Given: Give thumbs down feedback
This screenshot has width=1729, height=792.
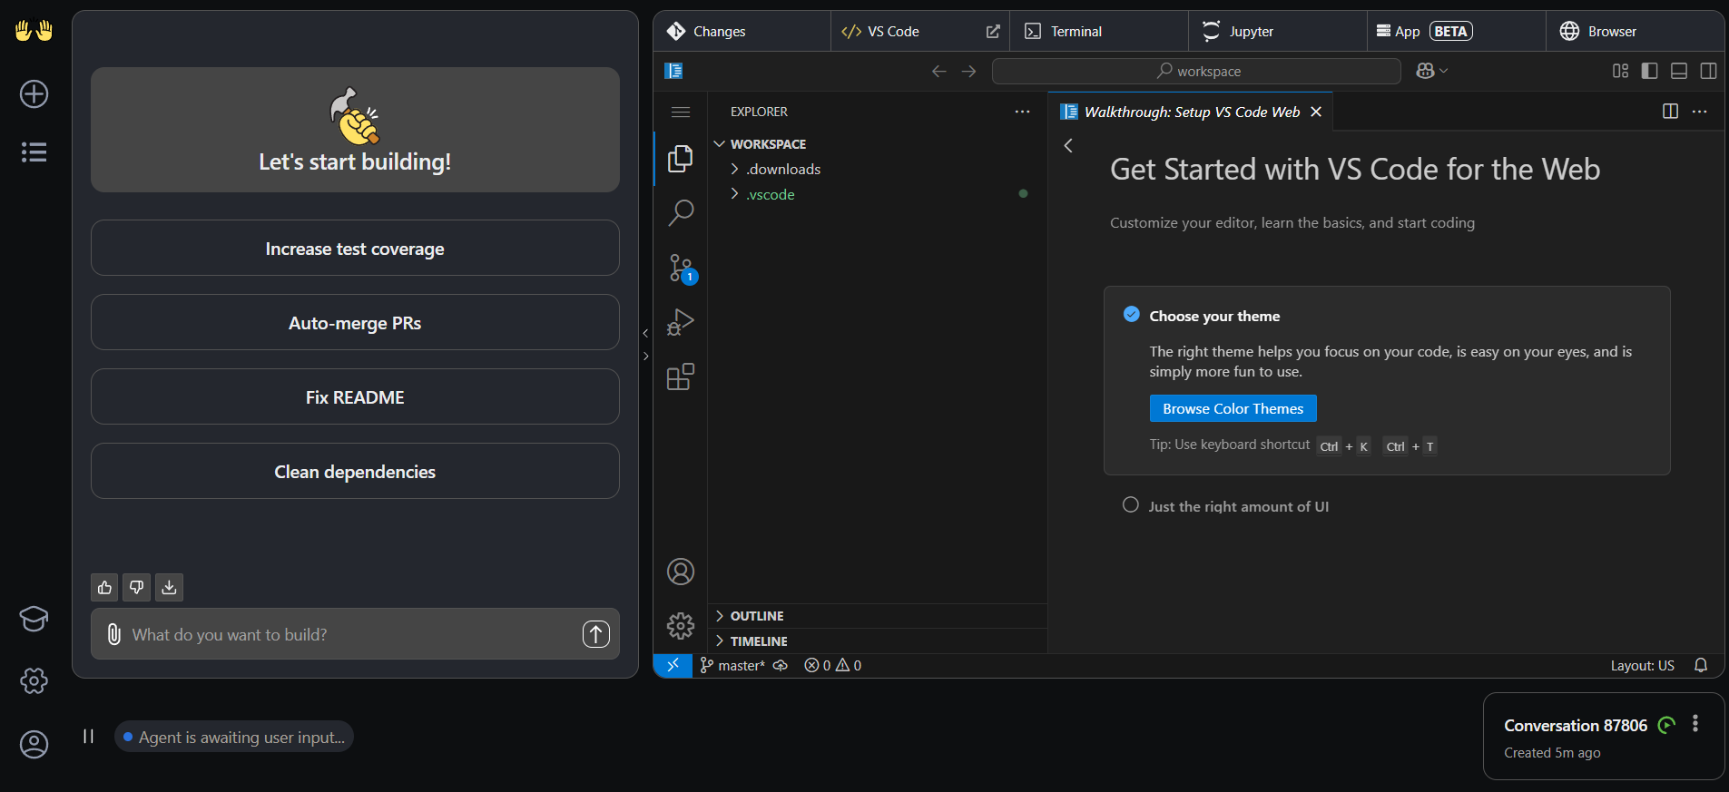Looking at the screenshot, I should pyautogui.click(x=137, y=588).
